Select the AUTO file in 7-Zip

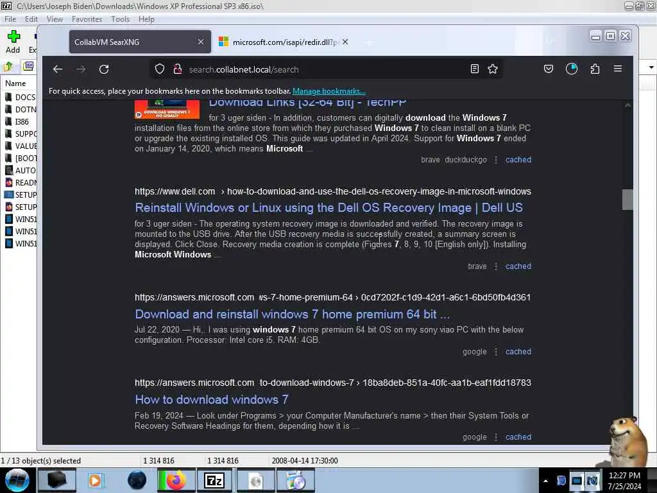pyautogui.click(x=21, y=170)
